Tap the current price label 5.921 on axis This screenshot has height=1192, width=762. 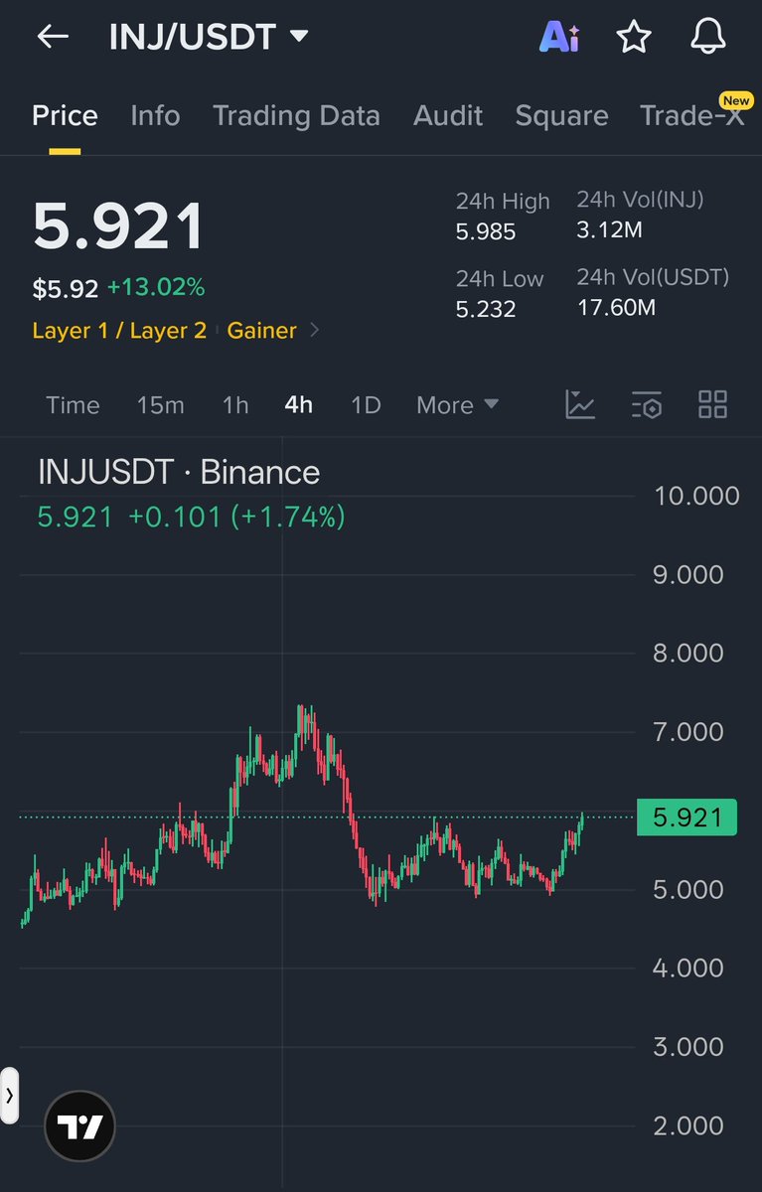click(x=687, y=818)
